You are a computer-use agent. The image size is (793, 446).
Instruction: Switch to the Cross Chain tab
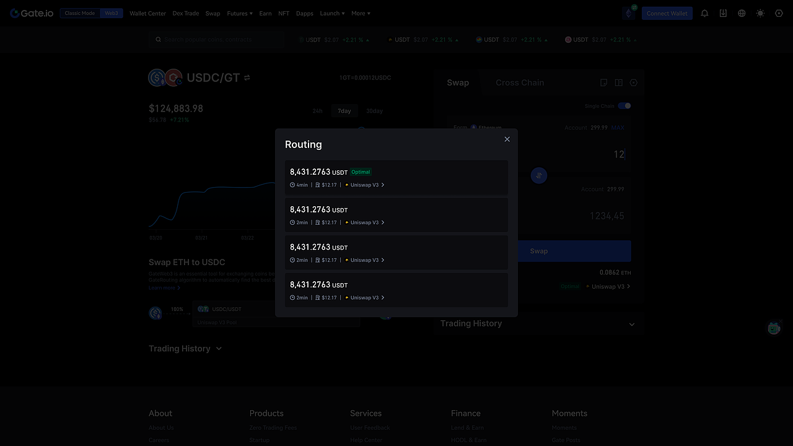[x=520, y=82]
